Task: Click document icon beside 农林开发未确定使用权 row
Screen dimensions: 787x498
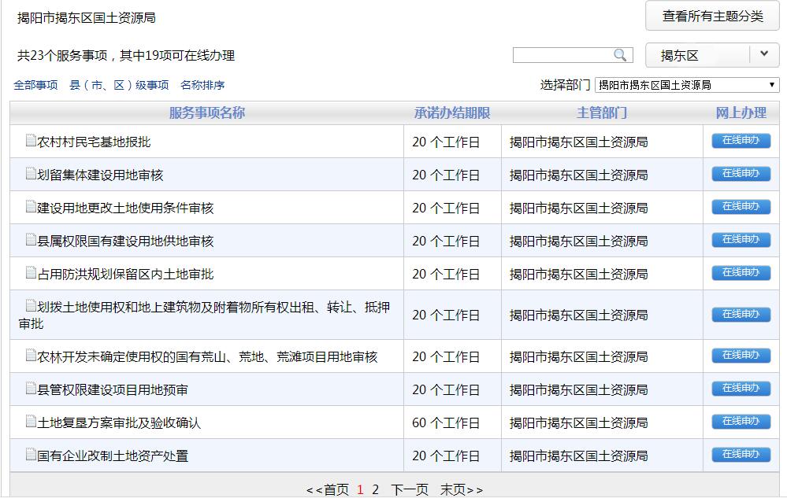Action: pyautogui.click(x=32, y=356)
